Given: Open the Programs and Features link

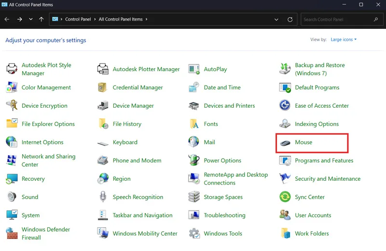Looking at the screenshot, I should pos(324,161).
